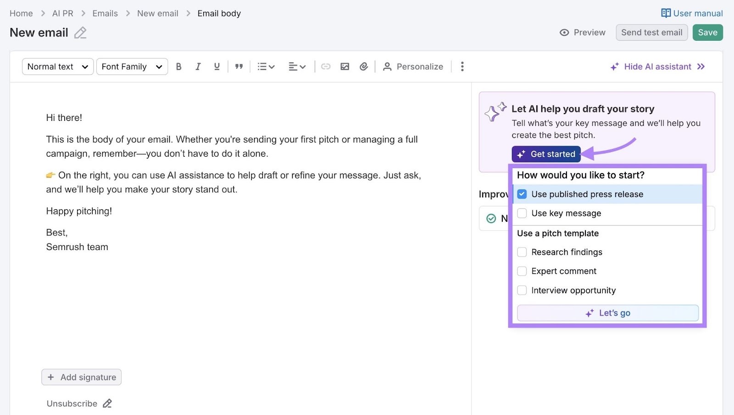The image size is (734, 415).
Task: Go to AI PR via breadcrumb
Action: (x=62, y=13)
